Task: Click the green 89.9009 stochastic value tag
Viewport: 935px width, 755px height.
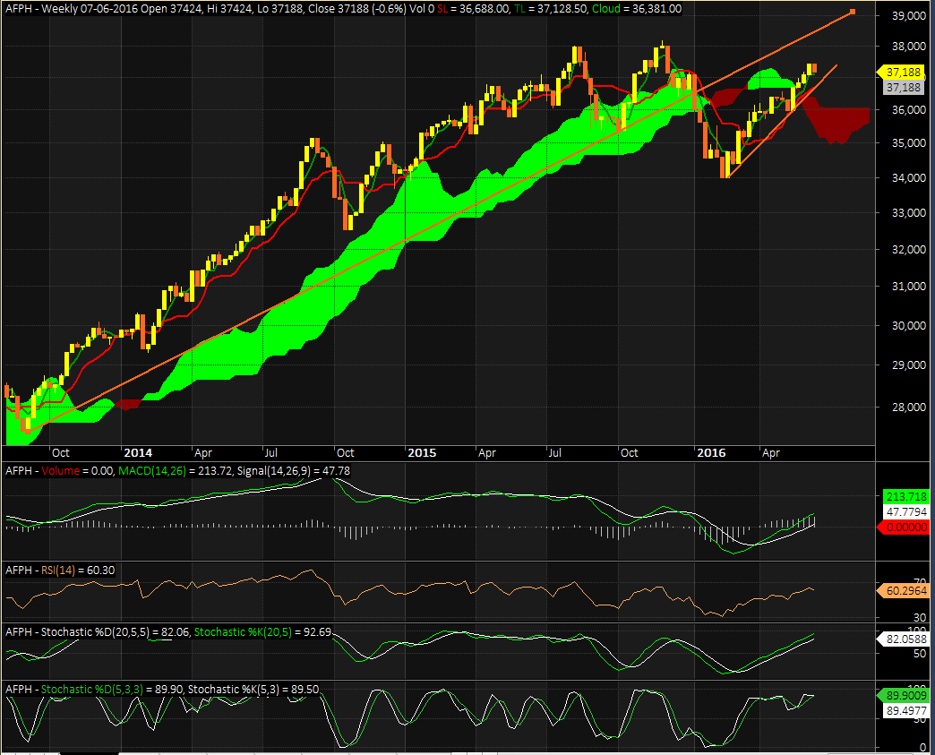Action: pos(904,695)
